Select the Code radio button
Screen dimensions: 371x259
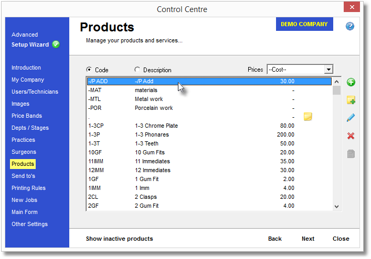point(89,70)
